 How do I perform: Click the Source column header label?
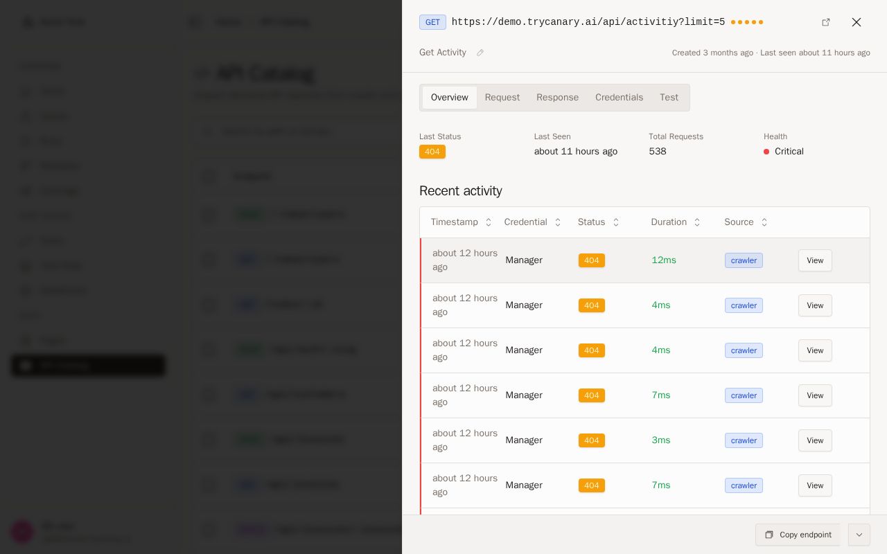point(739,222)
